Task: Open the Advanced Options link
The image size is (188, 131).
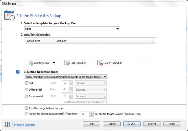Action: (x=23, y=125)
